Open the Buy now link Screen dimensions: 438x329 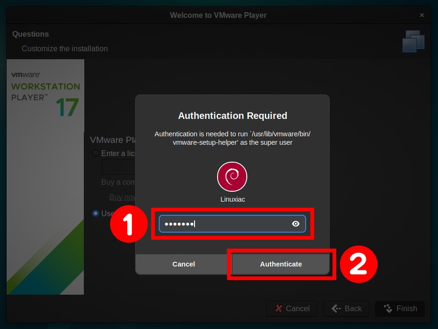pos(122,197)
